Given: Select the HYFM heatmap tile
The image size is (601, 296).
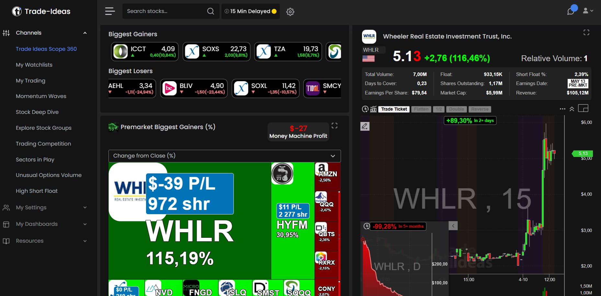Looking at the screenshot, I should tap(292, 221).
